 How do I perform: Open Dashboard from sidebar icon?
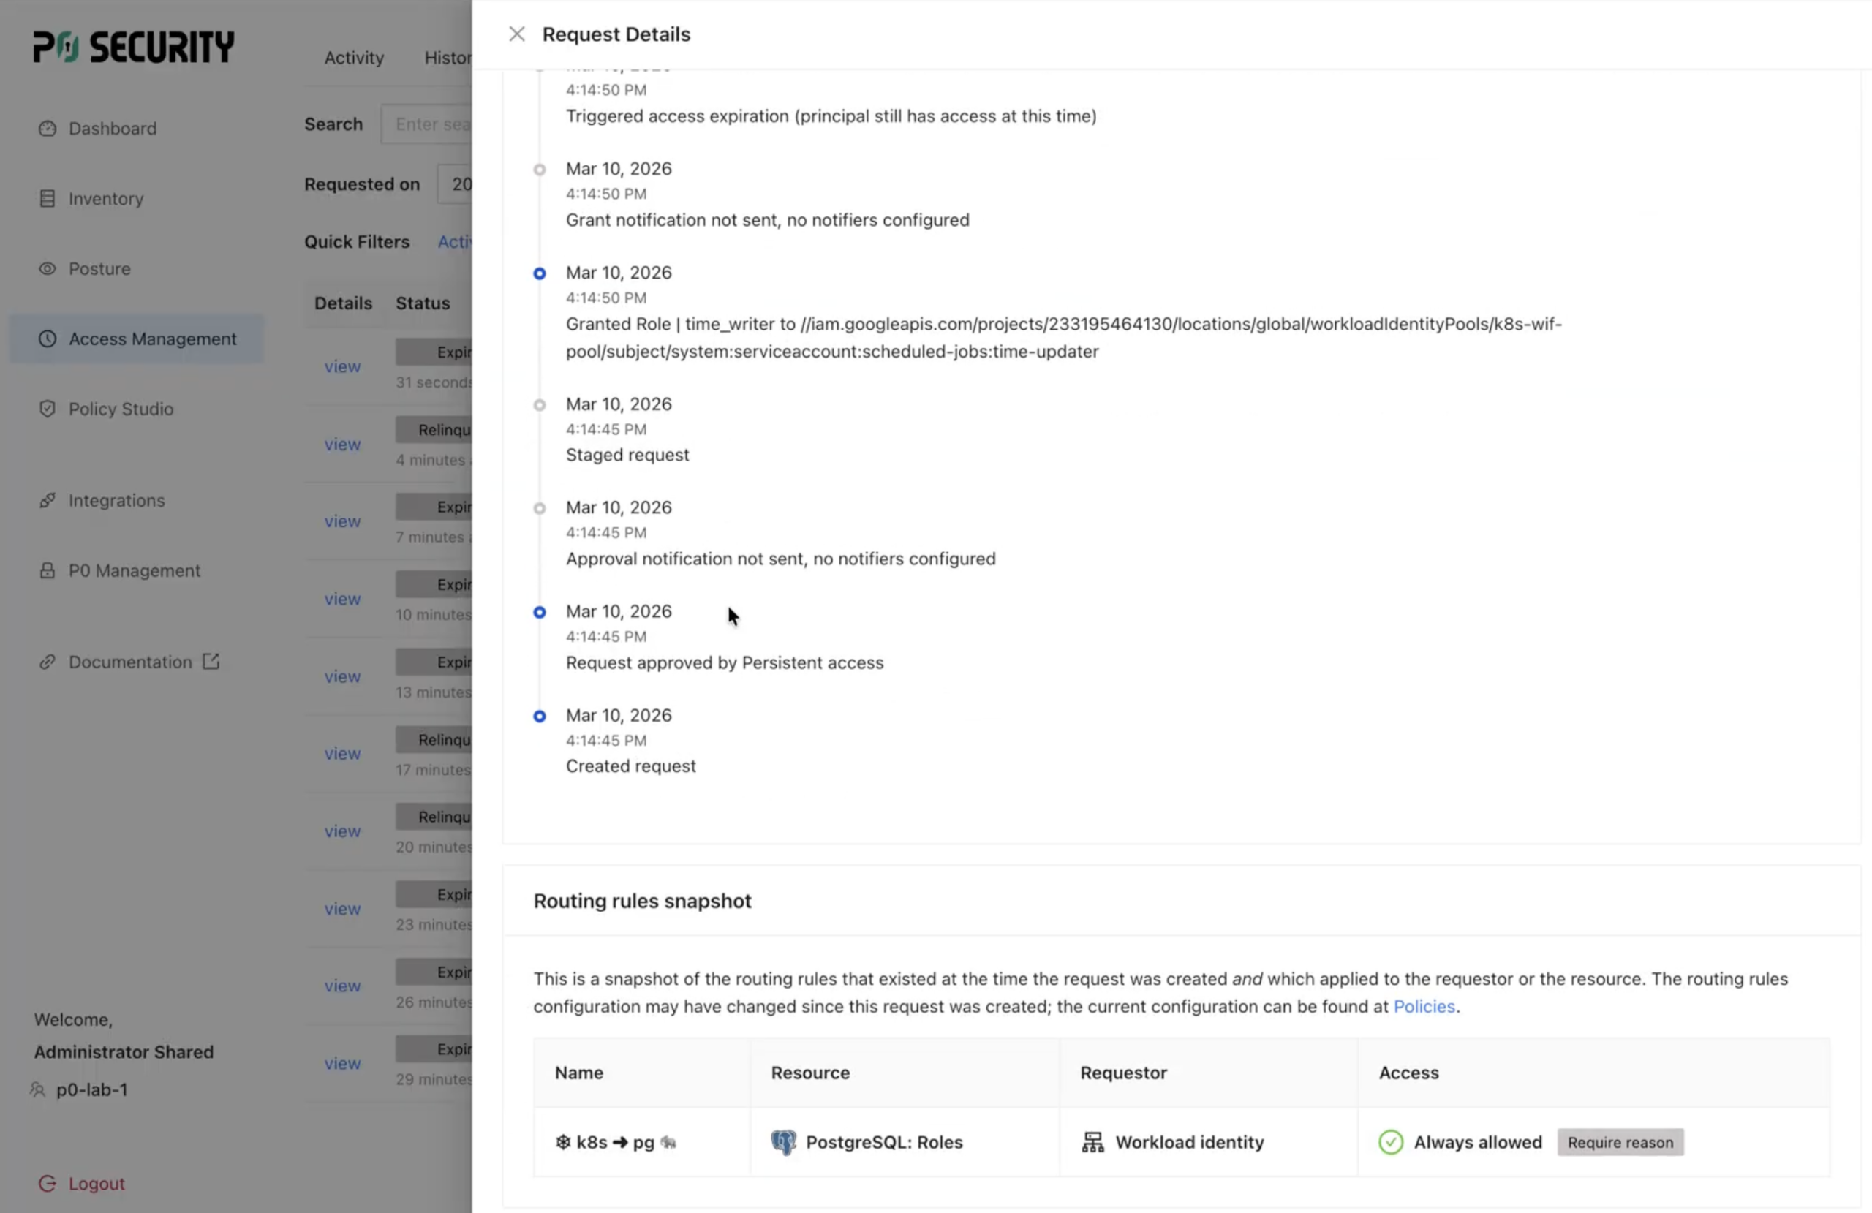tap(48, 128)
